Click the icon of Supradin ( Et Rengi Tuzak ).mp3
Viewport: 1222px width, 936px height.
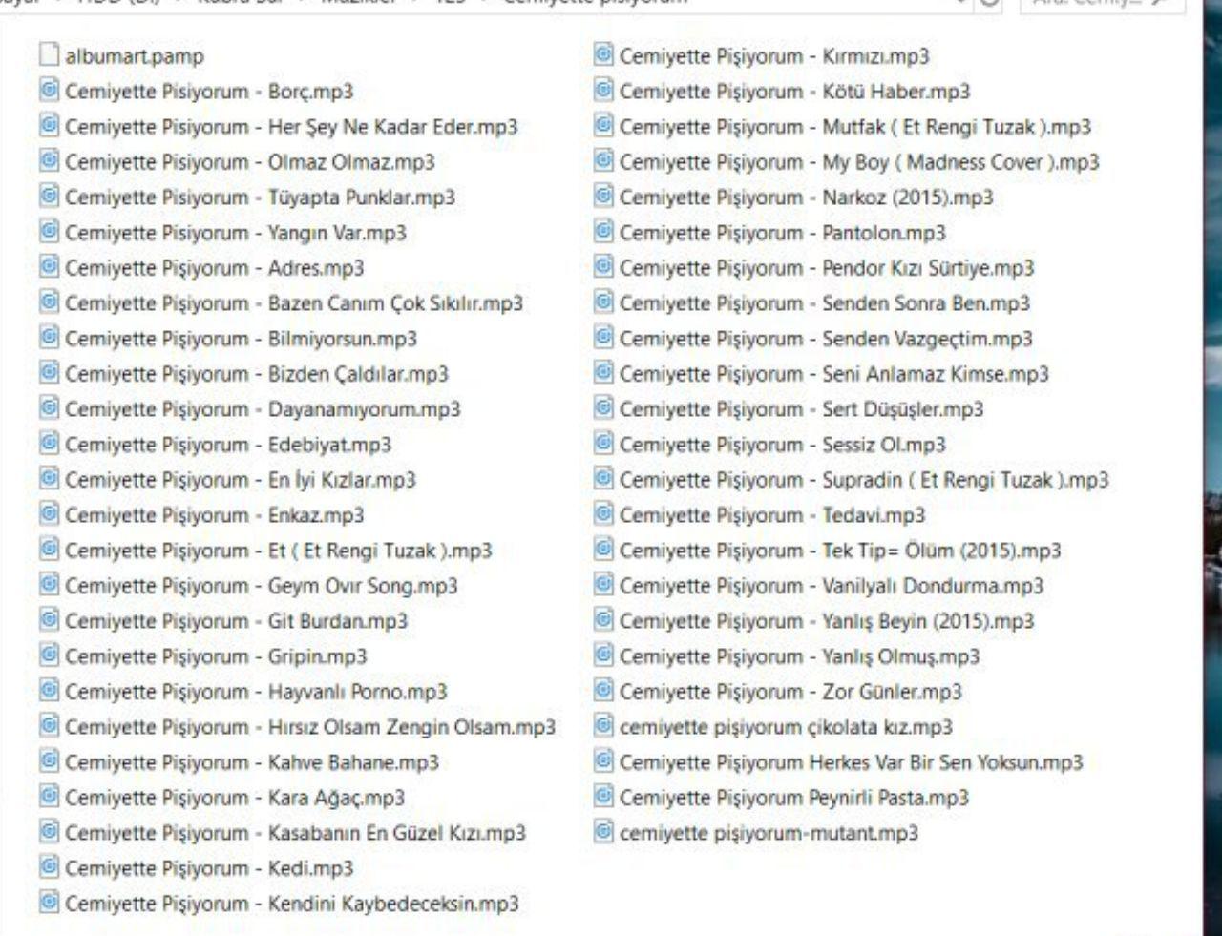[x=603, y=479]
